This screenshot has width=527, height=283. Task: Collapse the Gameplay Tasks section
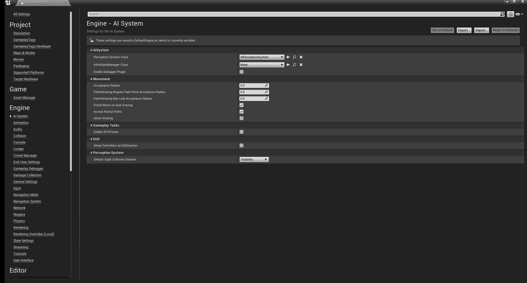tap(91, 125)
